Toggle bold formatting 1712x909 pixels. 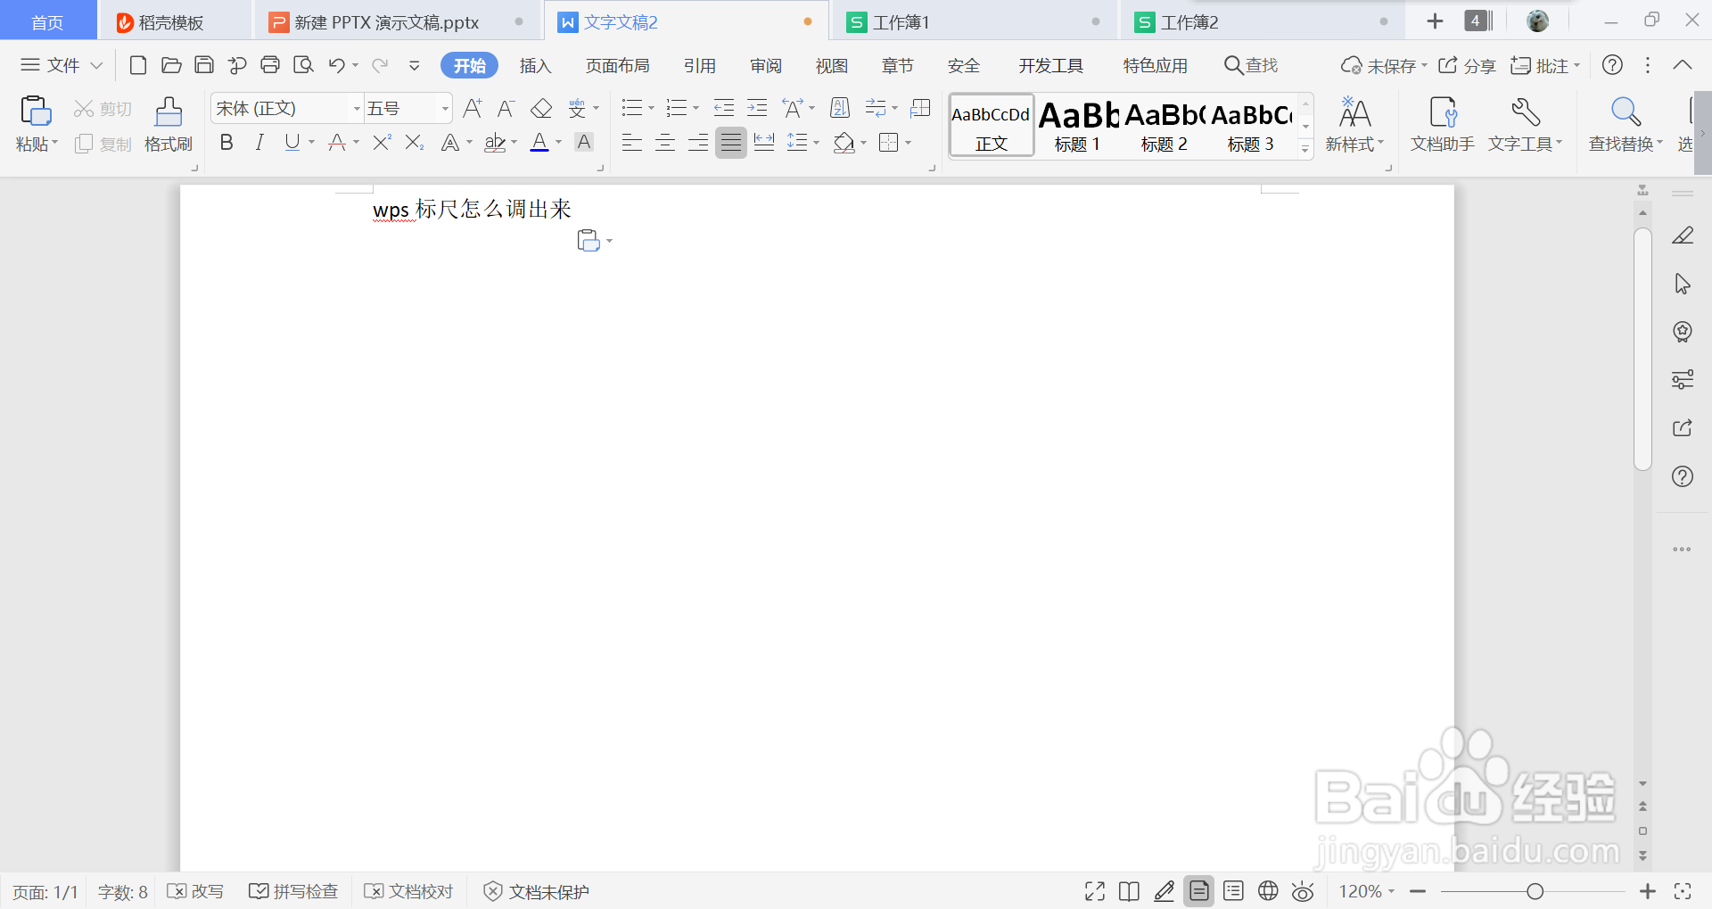226,142
